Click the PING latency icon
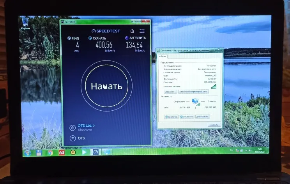290x184 pixels. coord(69,38)
